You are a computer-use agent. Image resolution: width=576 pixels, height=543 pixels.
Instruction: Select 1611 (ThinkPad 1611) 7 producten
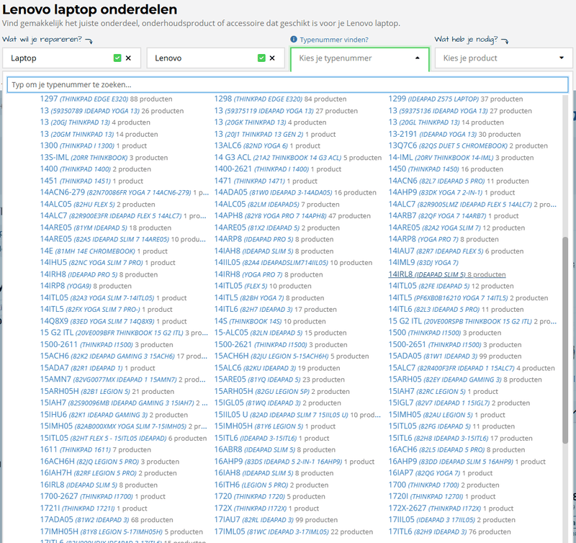[x=96, y=449]
